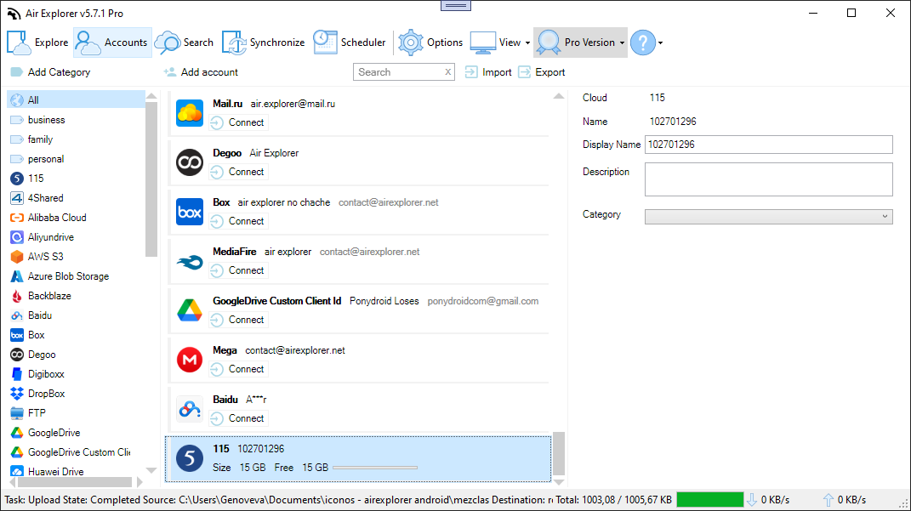The height and width of the screenshot is (511, 911).
Task: Open the Category combo box
Action: [x=768, y=217]
